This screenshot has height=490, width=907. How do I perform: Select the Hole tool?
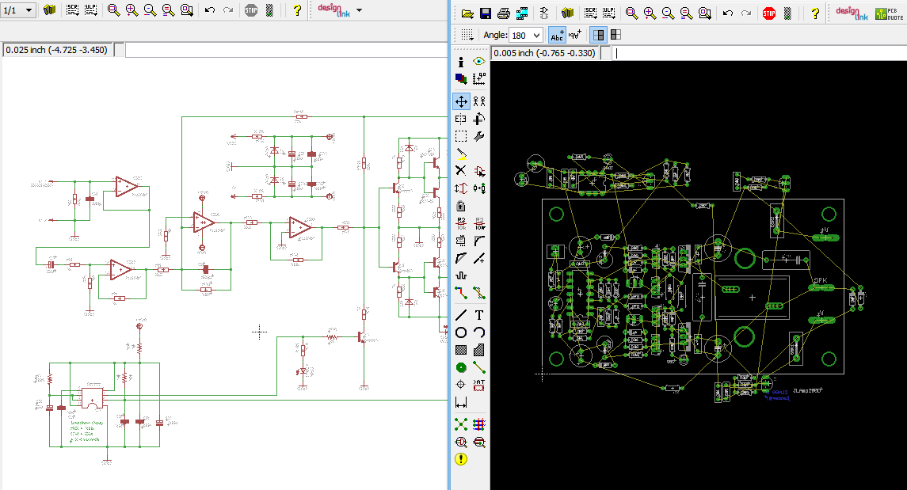click(461, 385)
